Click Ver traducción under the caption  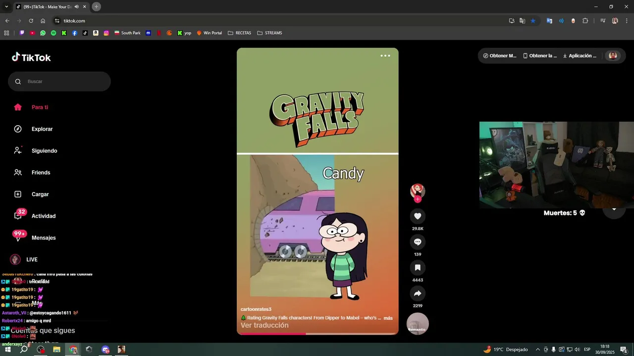(x=264, y=325)
